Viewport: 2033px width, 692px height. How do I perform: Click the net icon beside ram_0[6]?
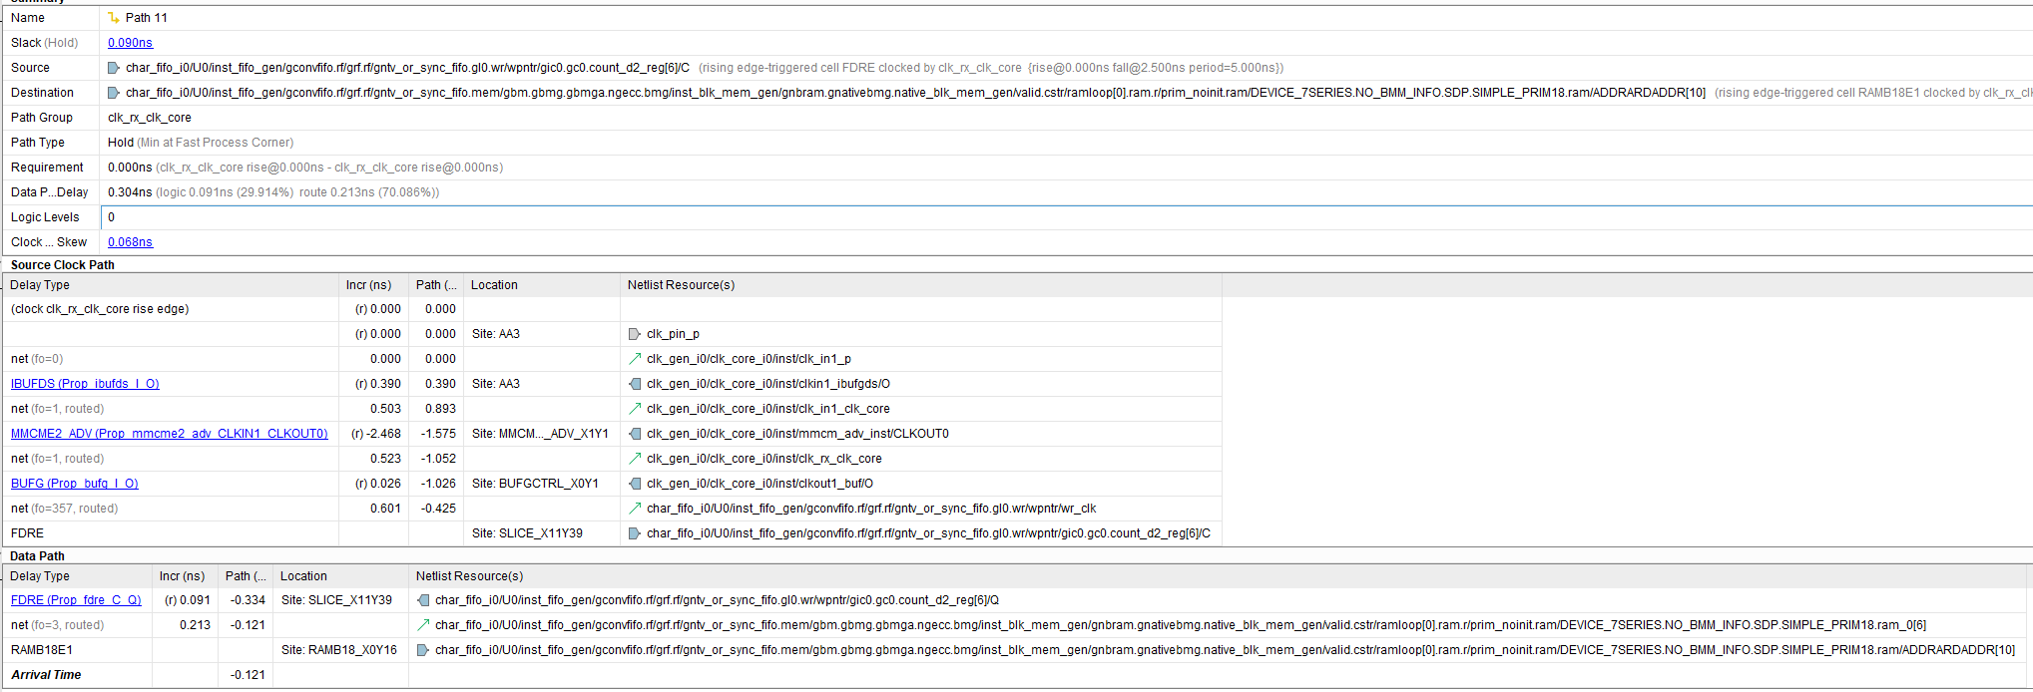423,625
